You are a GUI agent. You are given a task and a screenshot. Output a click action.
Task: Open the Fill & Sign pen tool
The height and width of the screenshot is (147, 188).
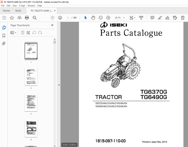pyautogui.click(x=167, y=18)
